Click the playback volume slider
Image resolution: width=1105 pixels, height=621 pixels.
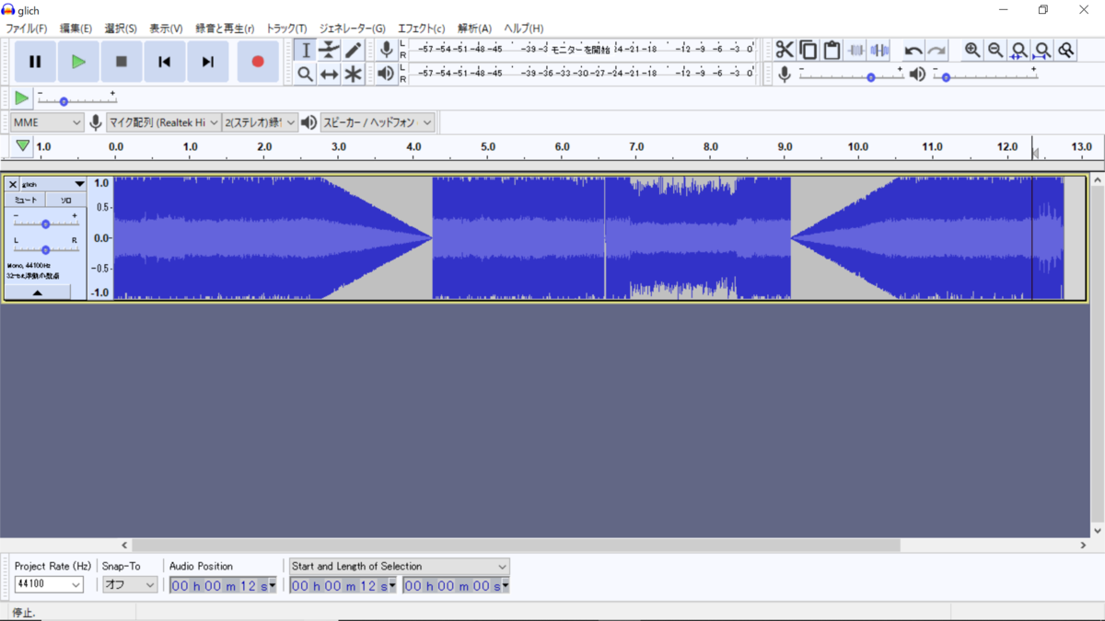[985, 76]
